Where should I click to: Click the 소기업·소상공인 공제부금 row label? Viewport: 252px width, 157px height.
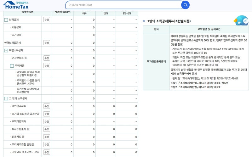pyautogui.click(x=26, y=114)
